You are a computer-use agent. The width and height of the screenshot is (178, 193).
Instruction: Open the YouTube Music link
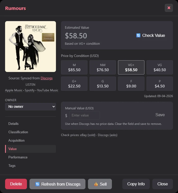coord(48,90)
